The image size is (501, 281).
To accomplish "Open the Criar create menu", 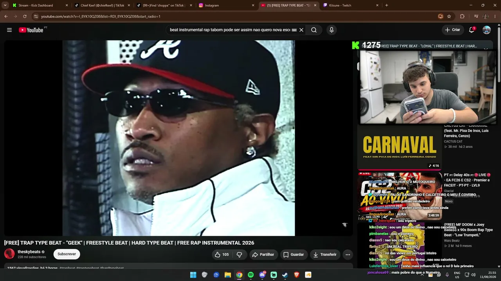I will click(452, 30).
